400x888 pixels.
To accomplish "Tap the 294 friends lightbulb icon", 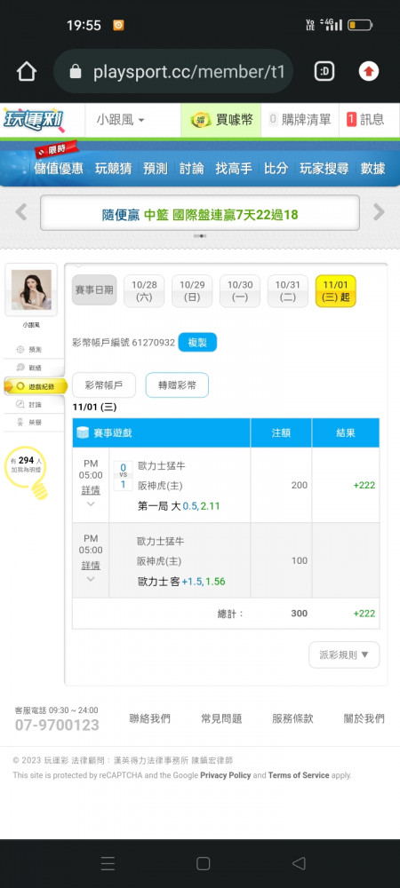I will [27, 472].
